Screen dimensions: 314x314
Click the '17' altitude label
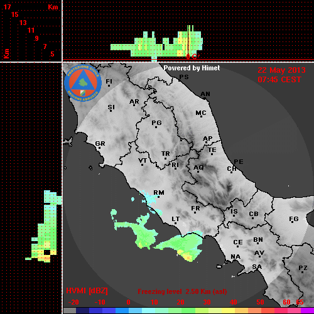7,7
